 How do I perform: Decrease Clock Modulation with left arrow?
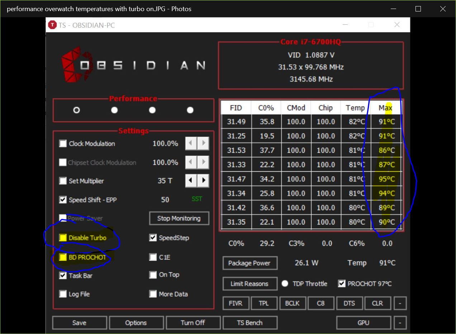[191, 143]
